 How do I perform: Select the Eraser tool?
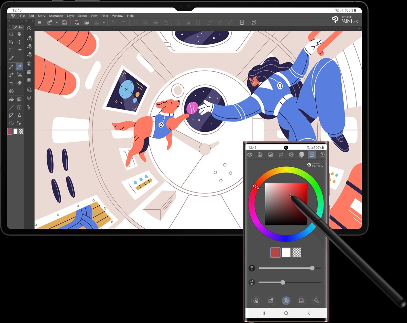click(x=19, y=82)
